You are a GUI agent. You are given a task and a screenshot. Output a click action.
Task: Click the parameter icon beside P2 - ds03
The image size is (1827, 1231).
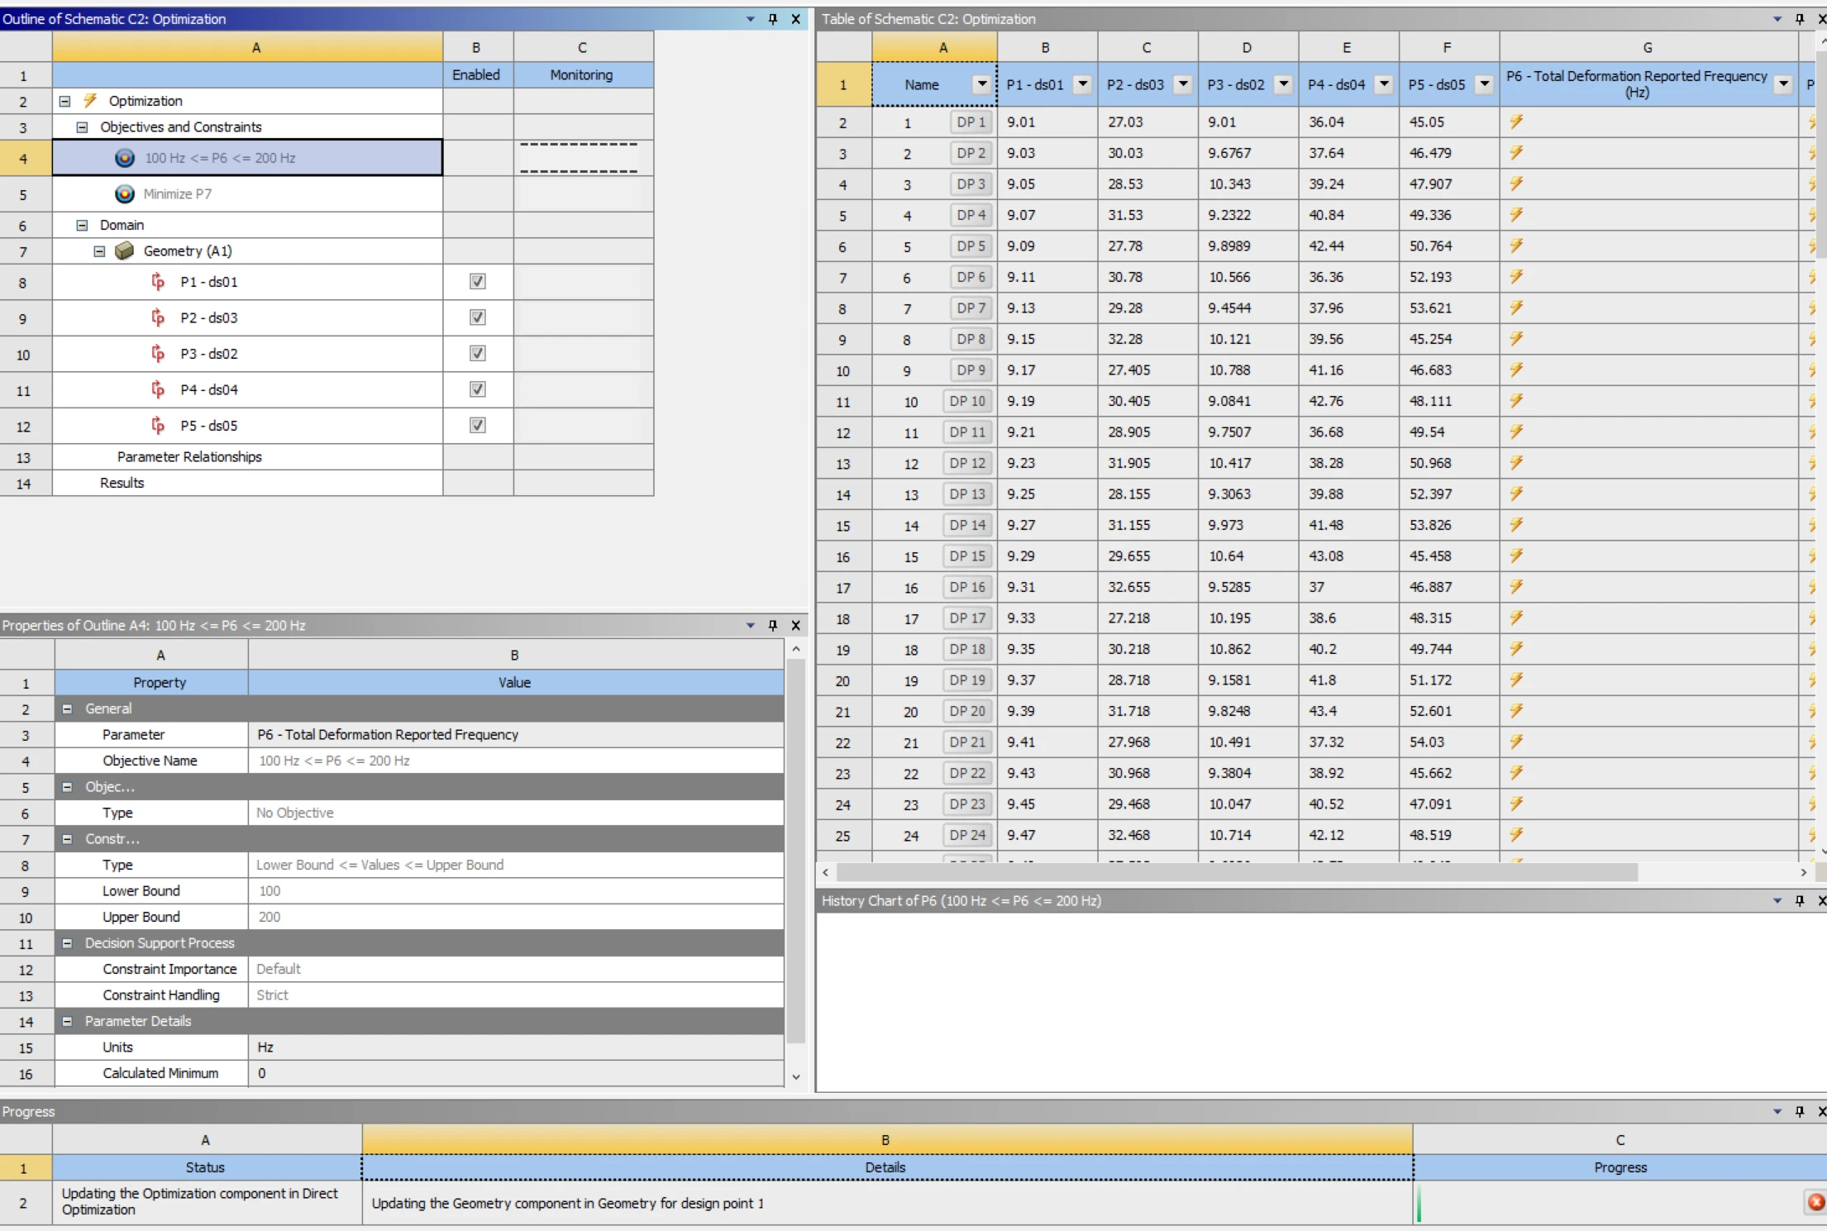coord(157,317)
